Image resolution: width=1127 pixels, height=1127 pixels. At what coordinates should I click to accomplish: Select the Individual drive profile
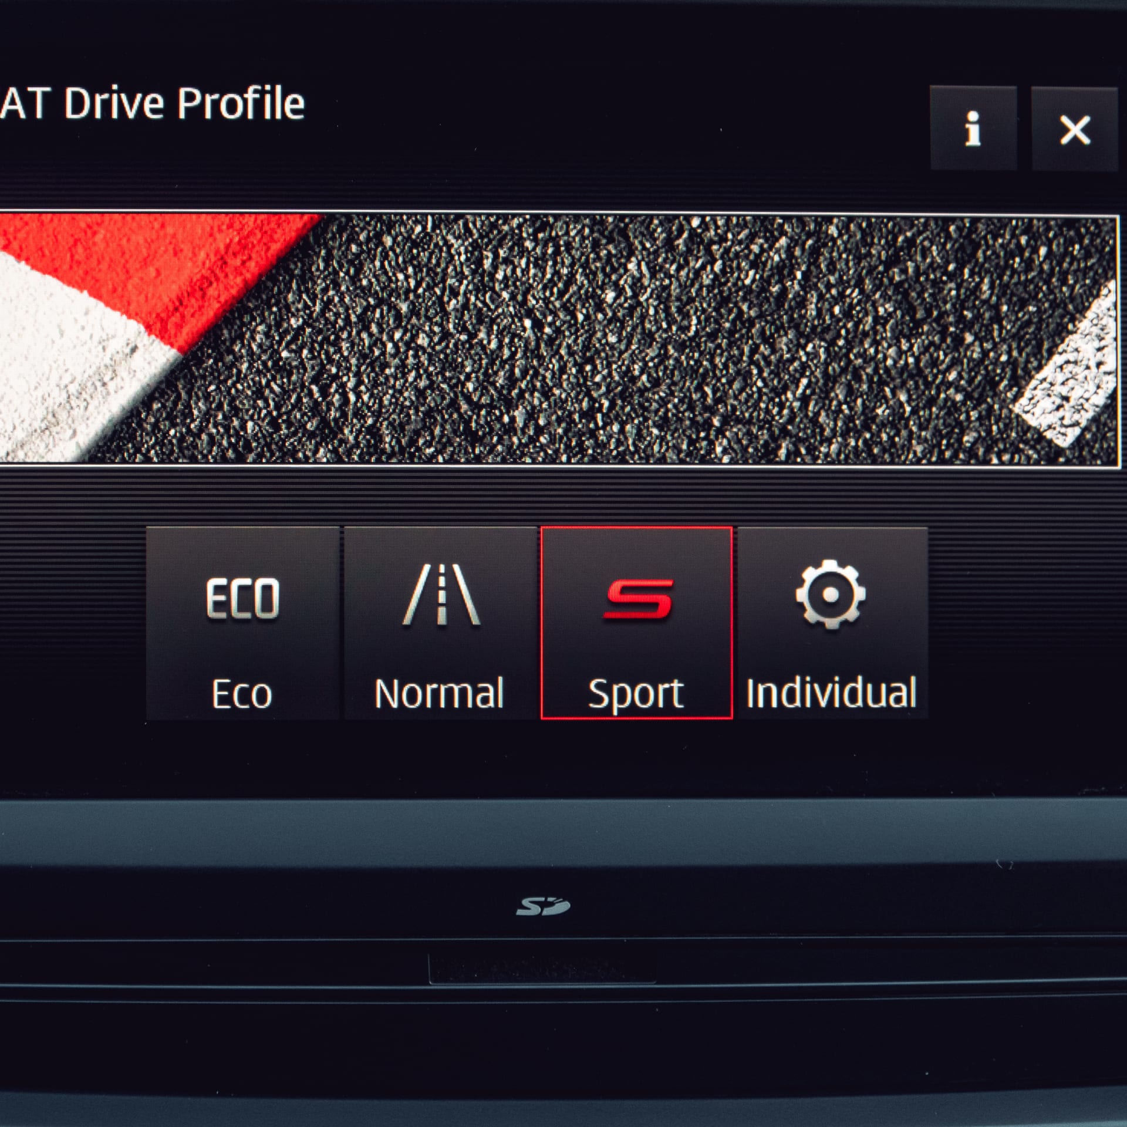point(832,623)
